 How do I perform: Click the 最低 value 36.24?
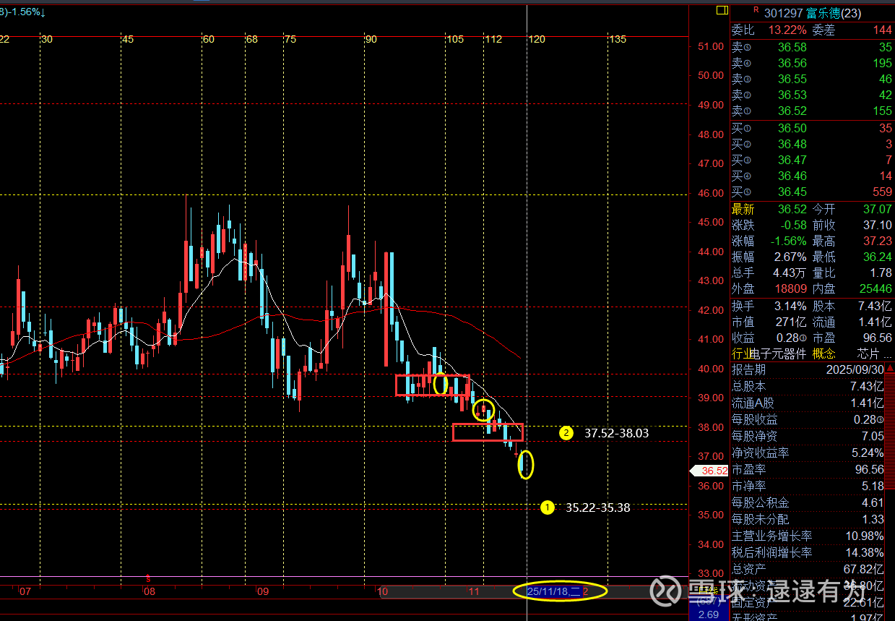pos(877,257)
